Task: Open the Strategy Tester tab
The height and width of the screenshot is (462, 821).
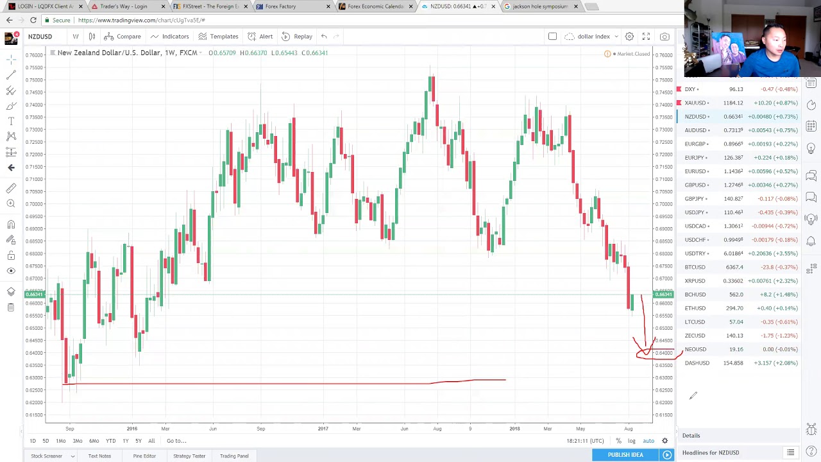Action: (x=189, y=456)
